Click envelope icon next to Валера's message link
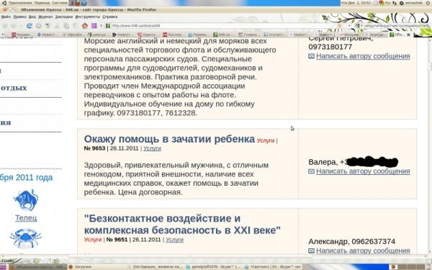Screen dimensions: 432x270 click(311, 171)
